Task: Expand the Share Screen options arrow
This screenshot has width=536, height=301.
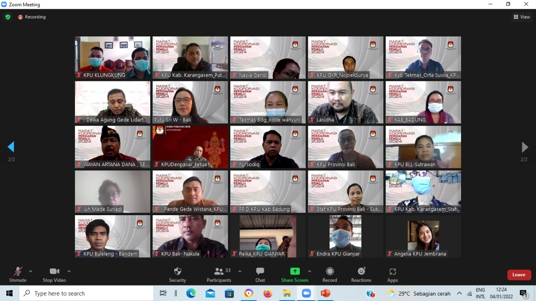Action: point(309,271)
